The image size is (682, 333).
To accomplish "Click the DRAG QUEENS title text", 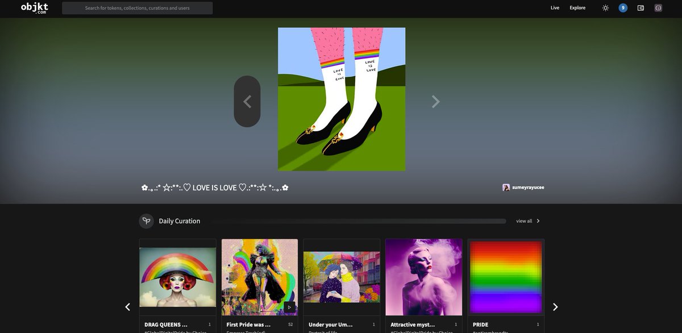I will [x=166, y=324].
